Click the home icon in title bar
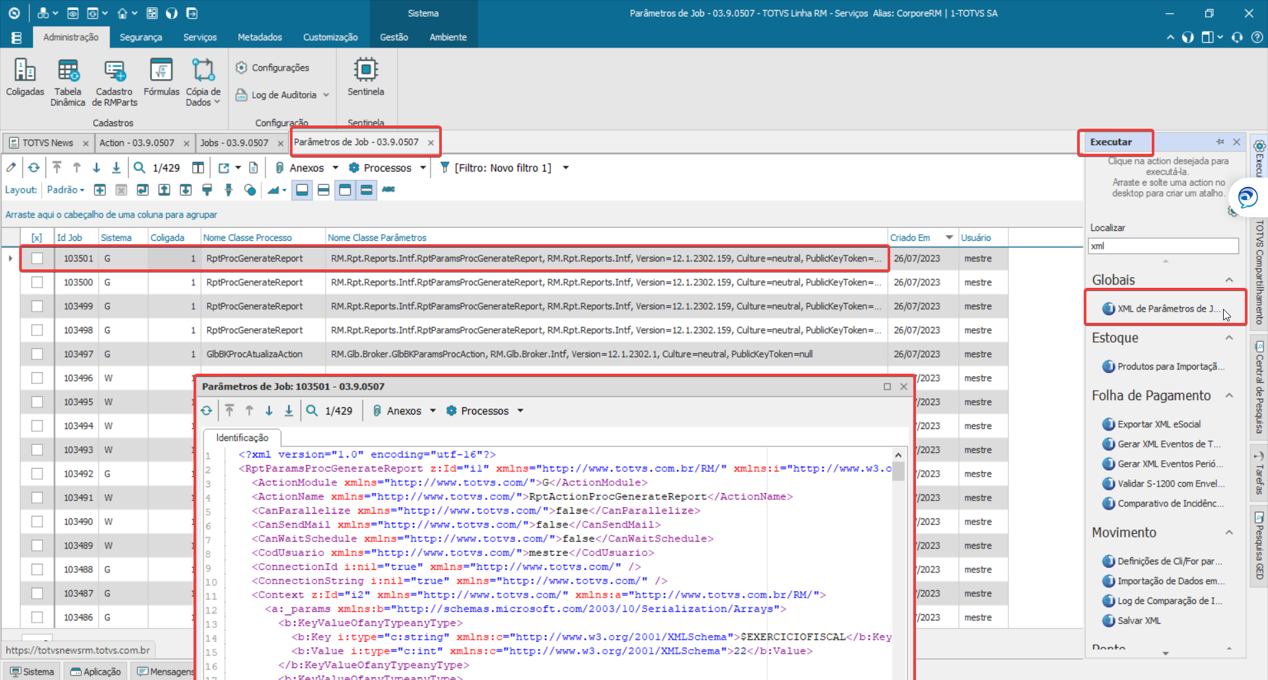 pyautogui.click(x=122, y=13)
